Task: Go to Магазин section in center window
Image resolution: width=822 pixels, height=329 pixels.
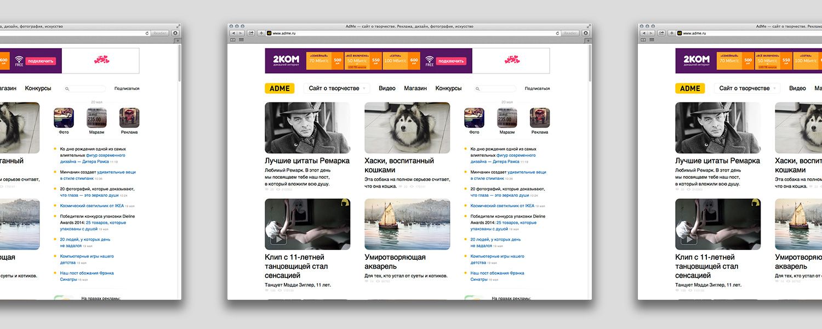Action: [x=415, y=88]
